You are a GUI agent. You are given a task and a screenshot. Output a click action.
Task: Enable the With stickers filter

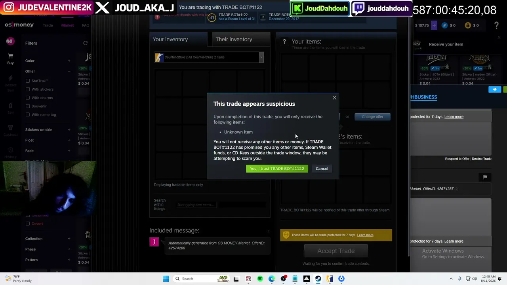point(28,89)
